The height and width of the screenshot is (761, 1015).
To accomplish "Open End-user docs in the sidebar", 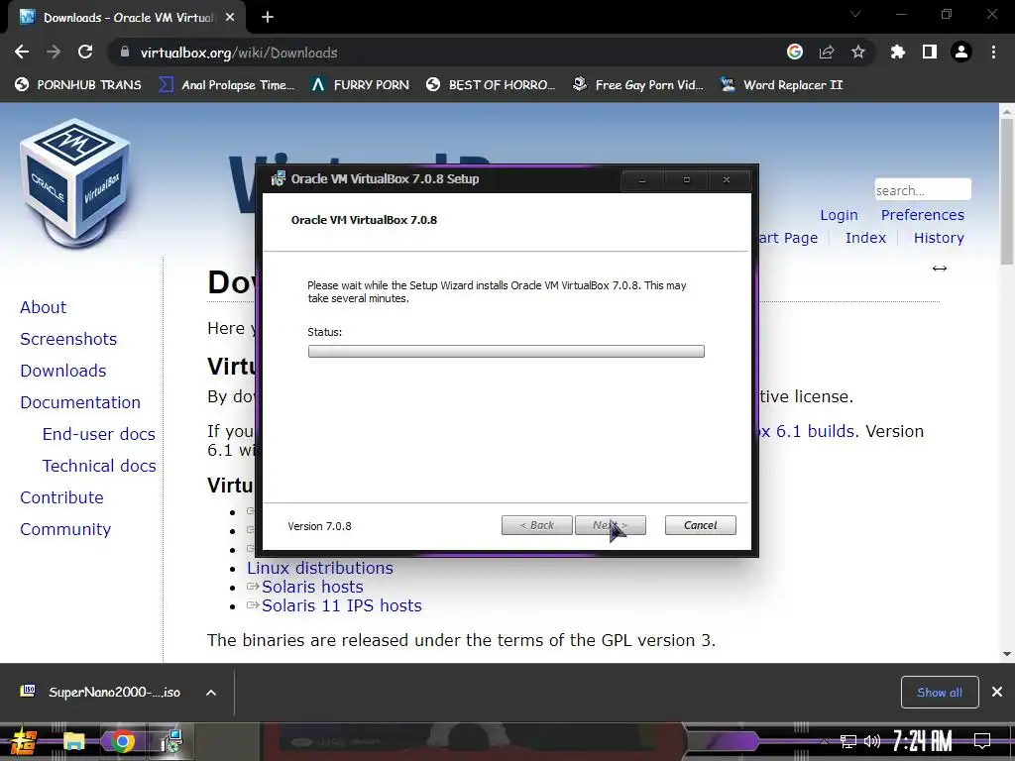I will coord(99,434).
